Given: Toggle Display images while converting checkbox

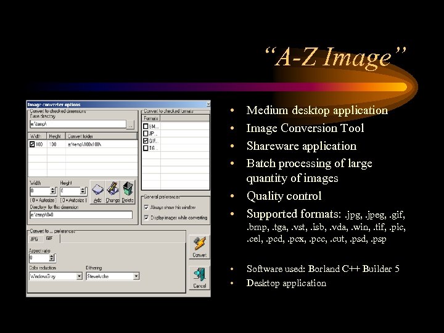Looking at the screenshot, I should point(146,218).
